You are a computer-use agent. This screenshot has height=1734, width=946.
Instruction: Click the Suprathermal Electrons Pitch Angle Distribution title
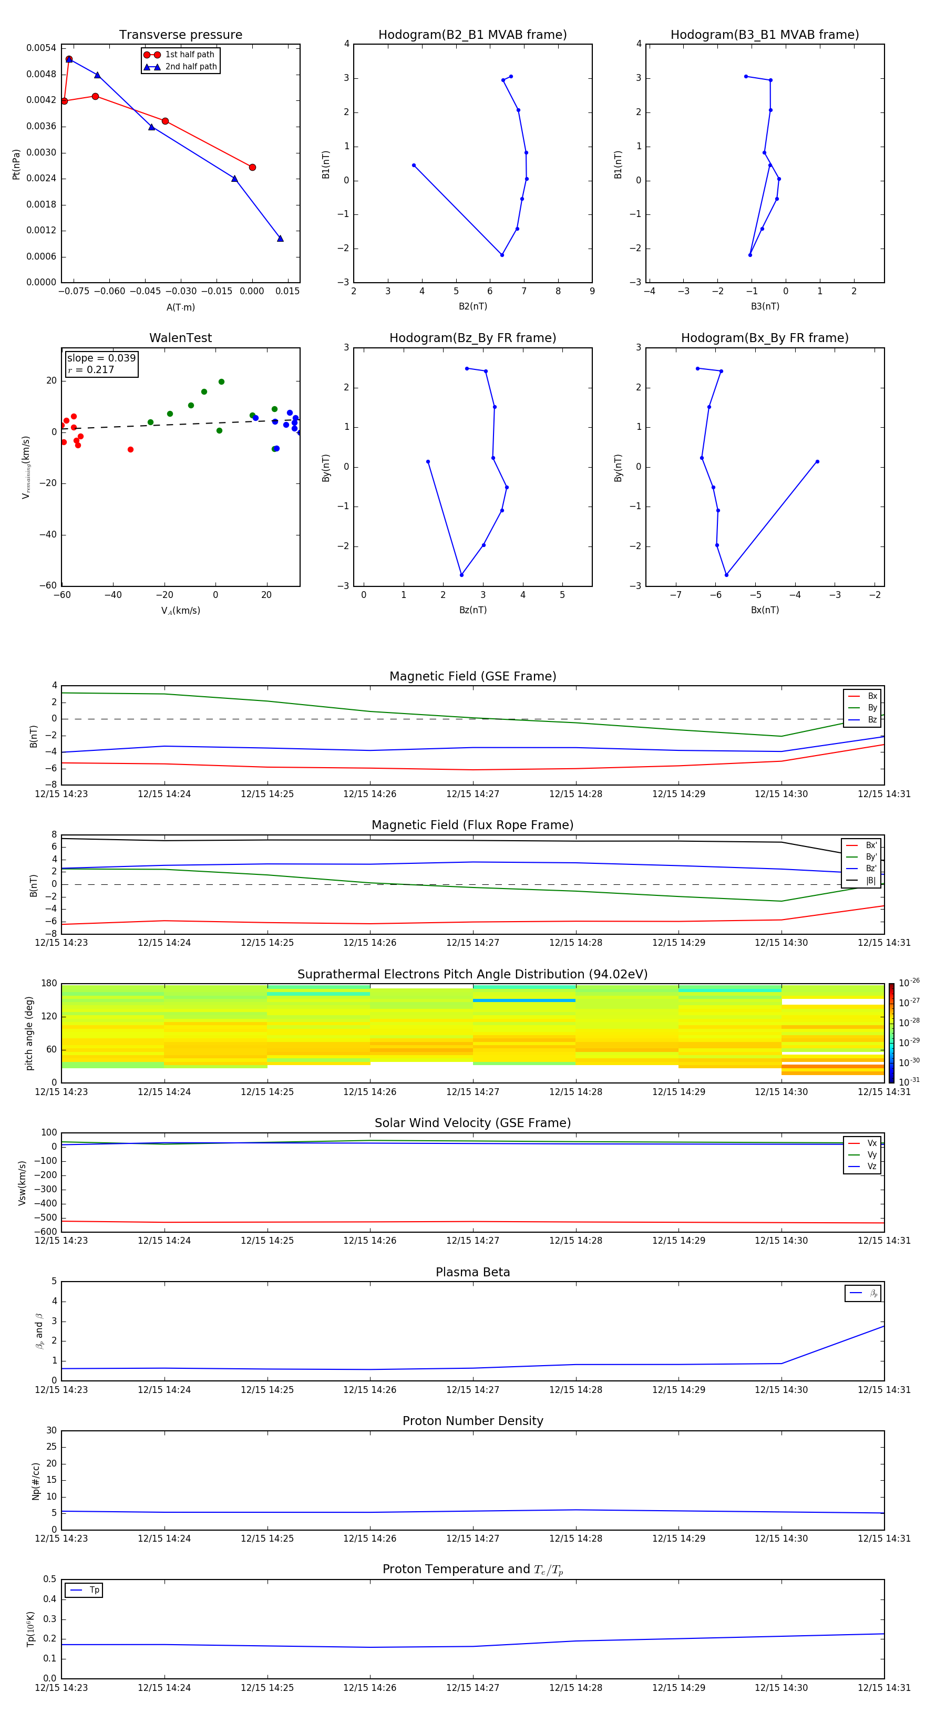pyautogui.click(x=472, y=974)
